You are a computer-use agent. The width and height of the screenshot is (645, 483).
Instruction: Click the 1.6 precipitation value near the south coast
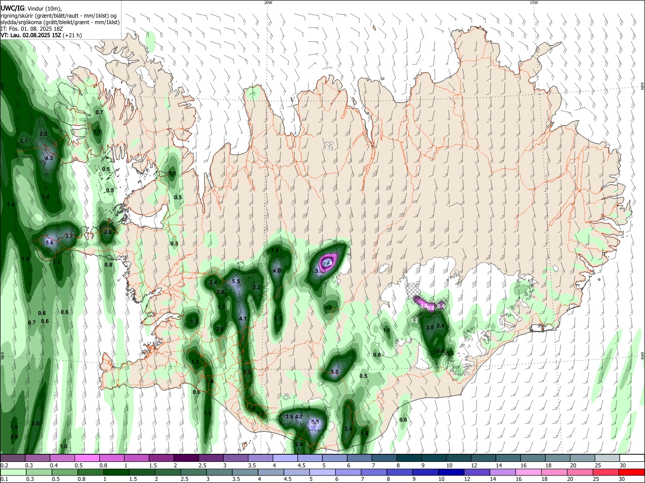tap(364, 433)
